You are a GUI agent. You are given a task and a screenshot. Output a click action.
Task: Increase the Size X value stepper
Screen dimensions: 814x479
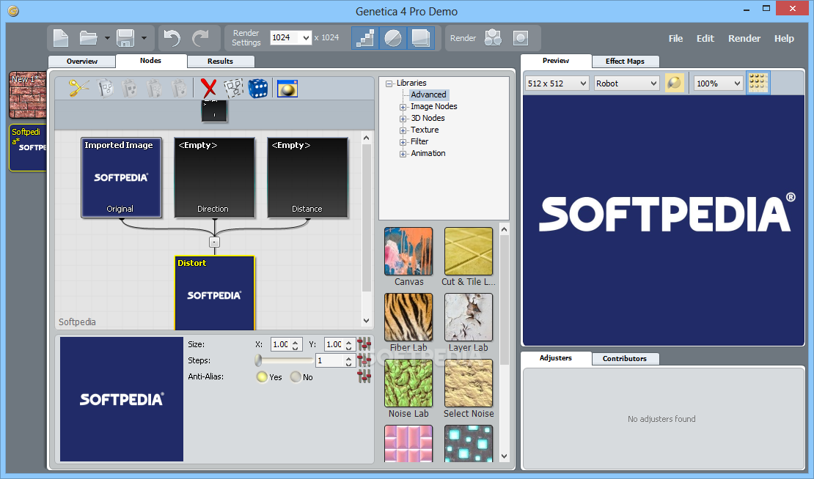pyautogui.click(x=296, y=341)
